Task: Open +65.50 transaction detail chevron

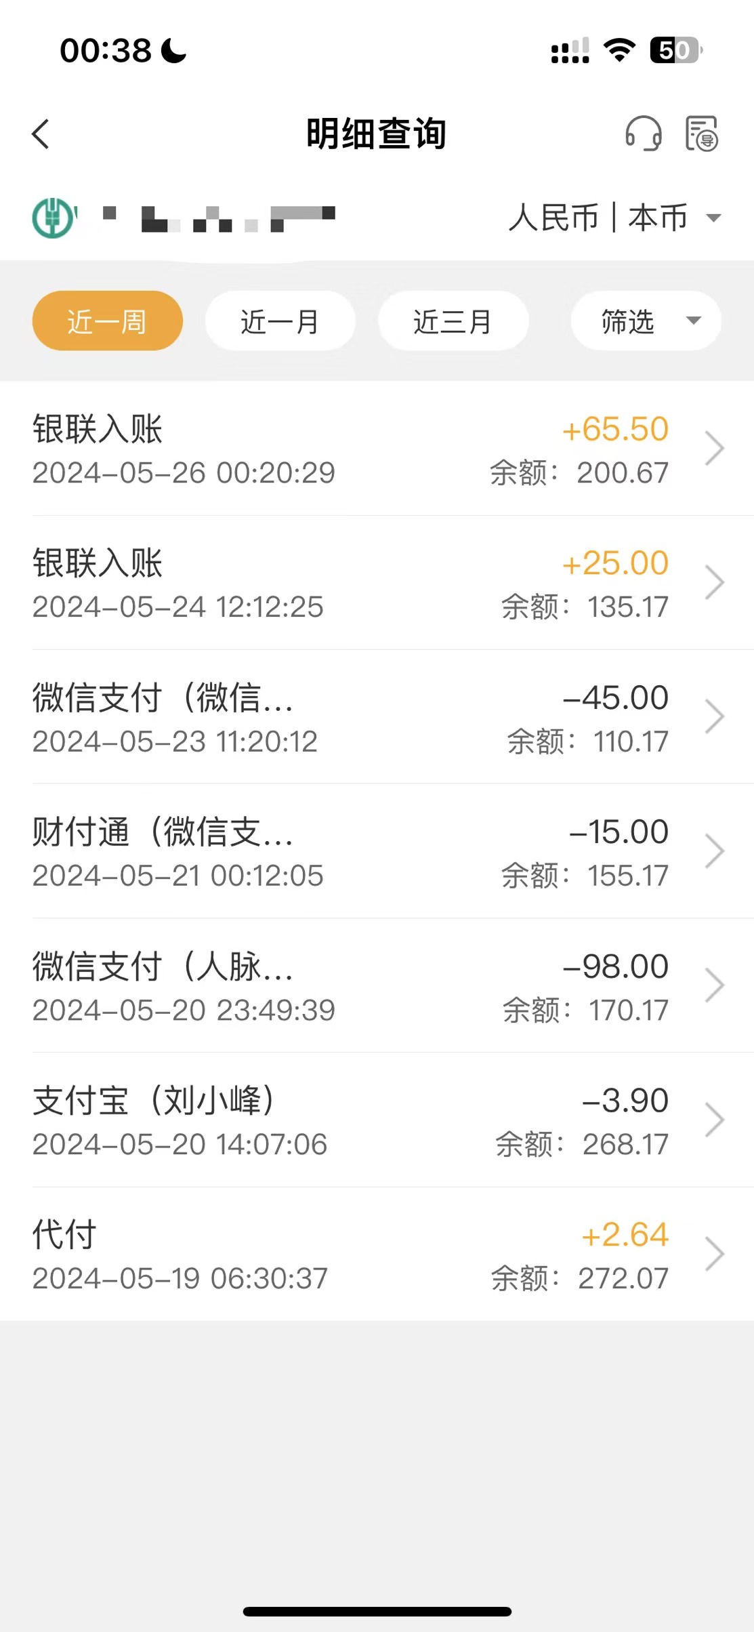Action: (715, 448)
